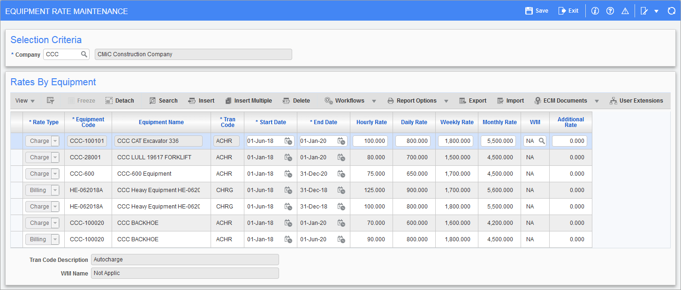Screen dimensions: 681x290
Task: Click the Workflows toolbar item
Action: coord(344,101)
